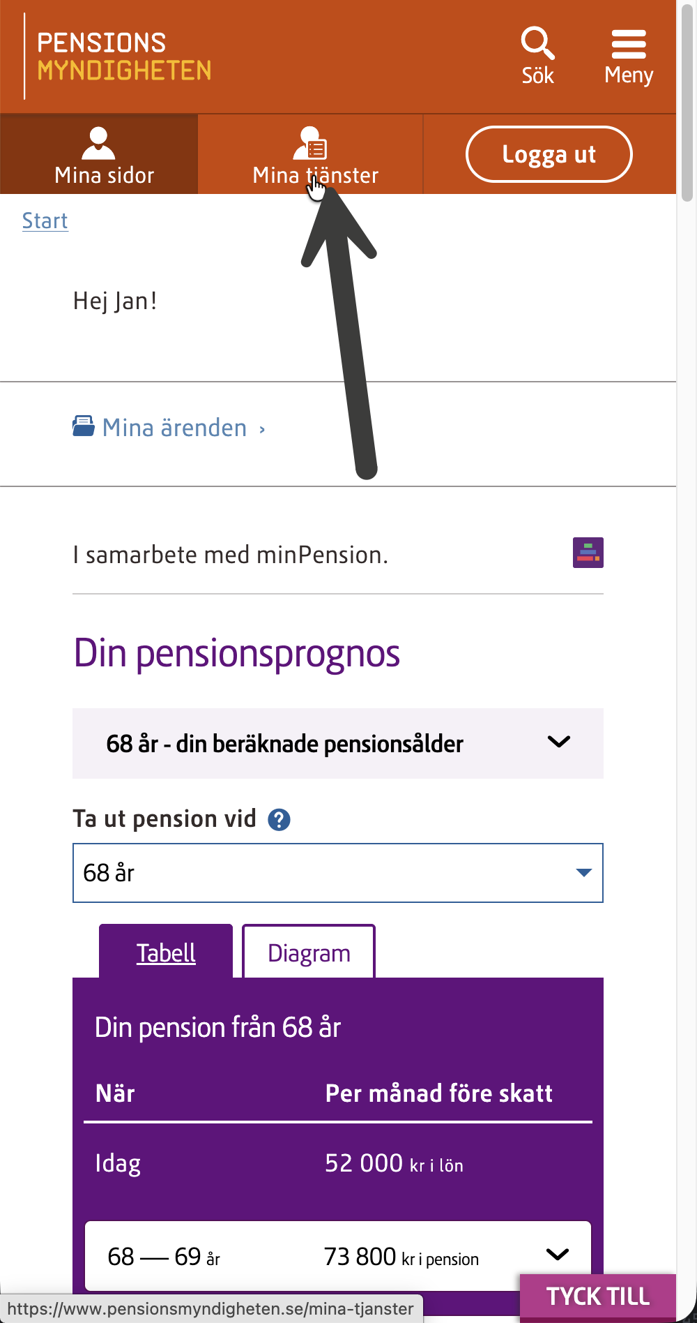Open the Mina ärenden link
The width and height of the screenshot is (697, 1323).
click(x=175, y=428)
